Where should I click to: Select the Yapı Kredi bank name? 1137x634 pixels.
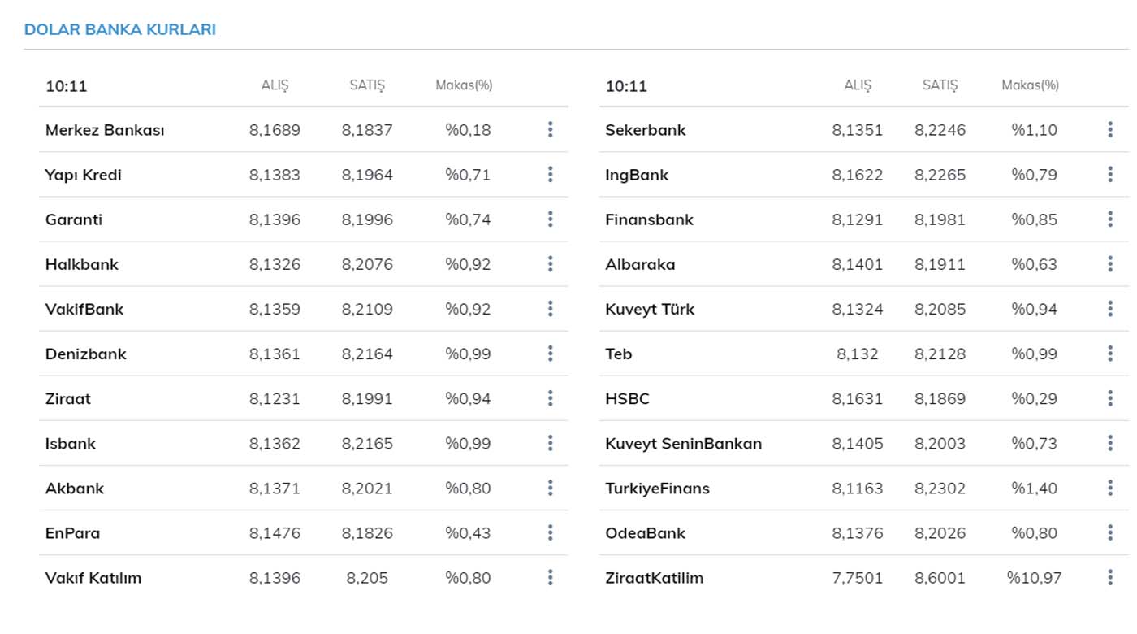84,175
